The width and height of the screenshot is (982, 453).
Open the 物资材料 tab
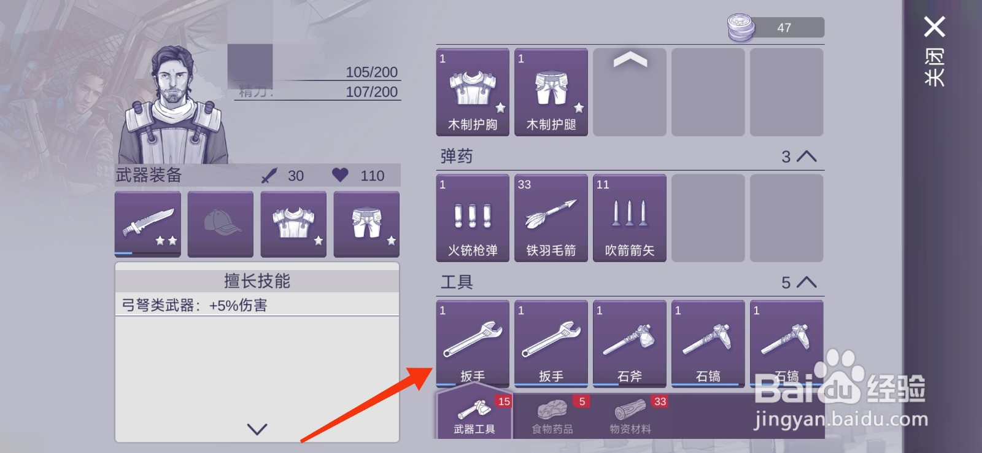[x=630, y=416]
